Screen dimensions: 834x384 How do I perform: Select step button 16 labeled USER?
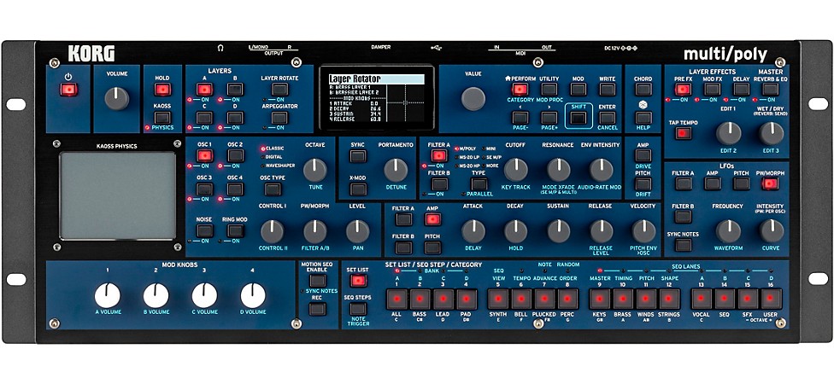click(x=772, y=299)
